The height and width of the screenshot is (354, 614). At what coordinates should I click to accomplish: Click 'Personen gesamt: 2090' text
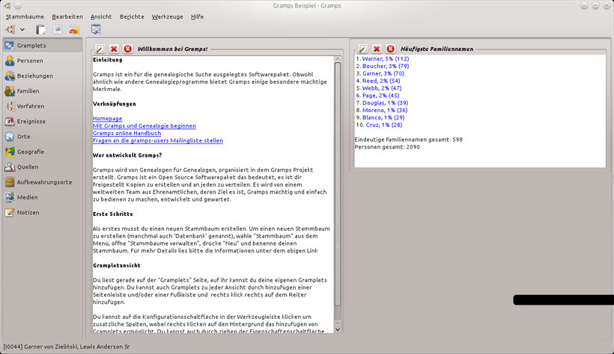387,147
